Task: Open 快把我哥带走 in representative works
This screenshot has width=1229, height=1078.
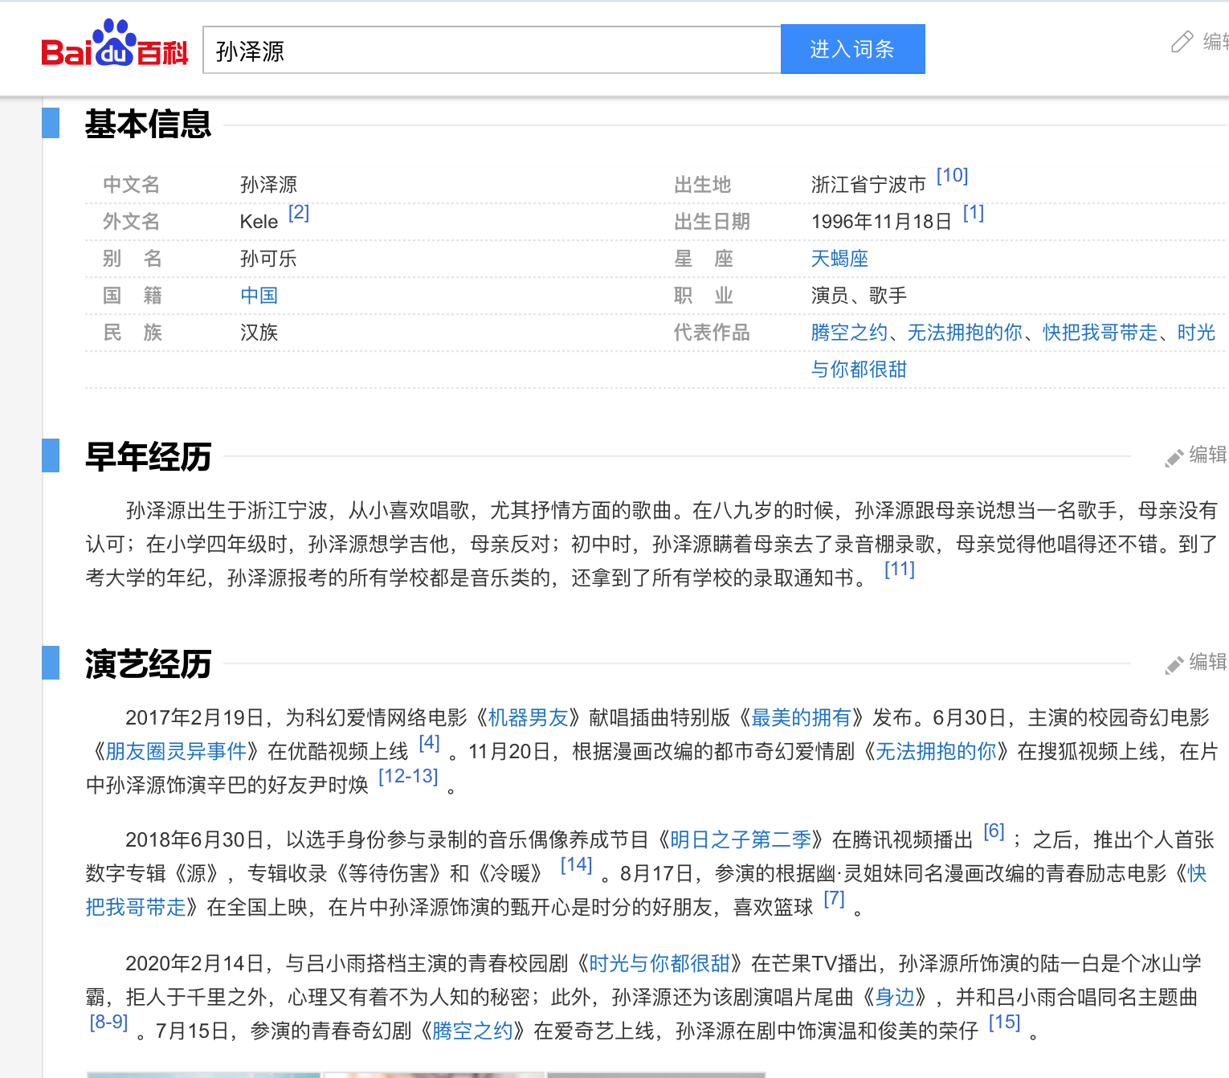Action: click(1100, 333)
